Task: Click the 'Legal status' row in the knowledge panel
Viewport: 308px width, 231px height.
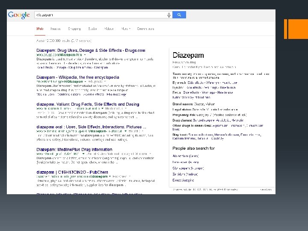Action: click(x=205, y=110)
